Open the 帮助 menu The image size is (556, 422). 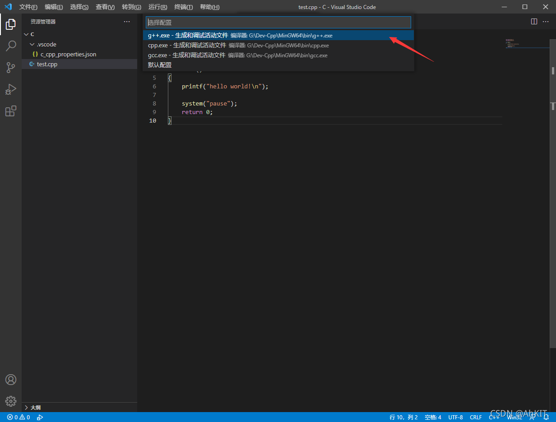tap(209, 7)
